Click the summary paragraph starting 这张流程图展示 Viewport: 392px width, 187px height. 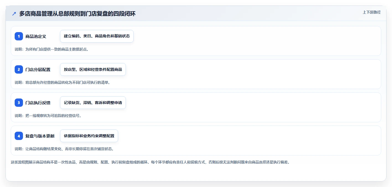coord(150,162)
